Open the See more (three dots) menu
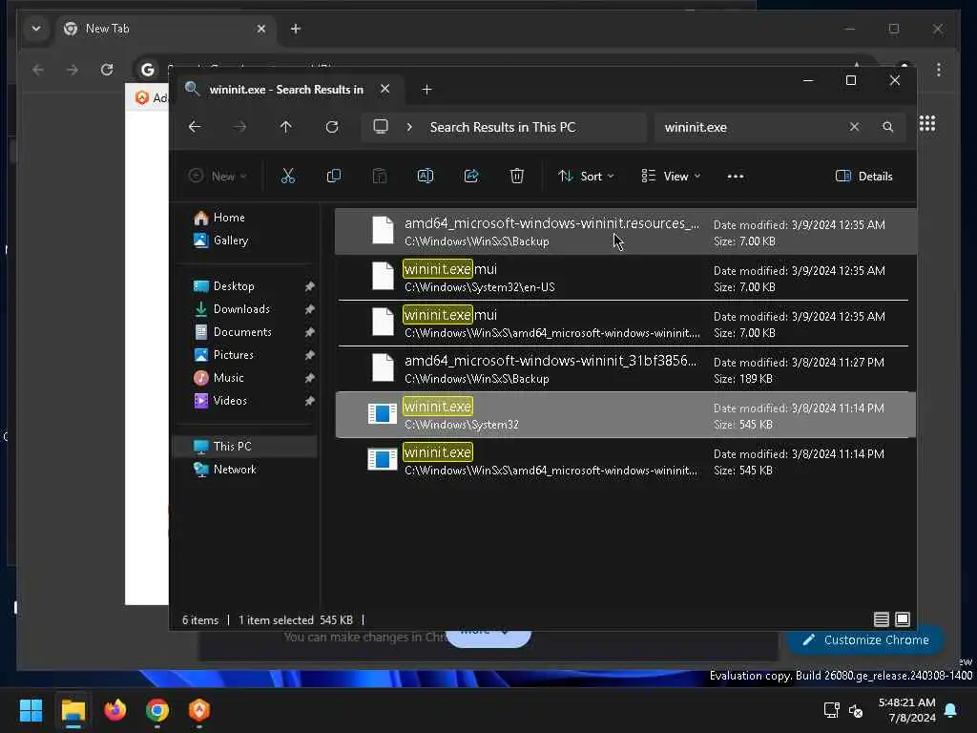Image resolution: width=977 pixels, height=733 pixels. point(736,177)
